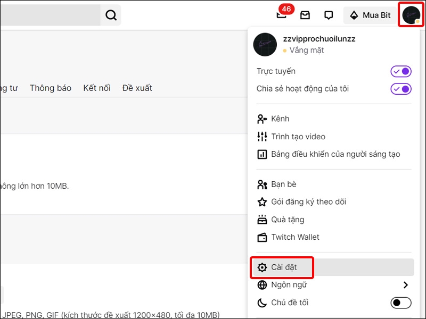426x319 pixels.
Task: Open Cài đặt settings
Action: point(334,267)
